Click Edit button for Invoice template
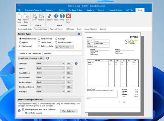 (x=69, y=64)
